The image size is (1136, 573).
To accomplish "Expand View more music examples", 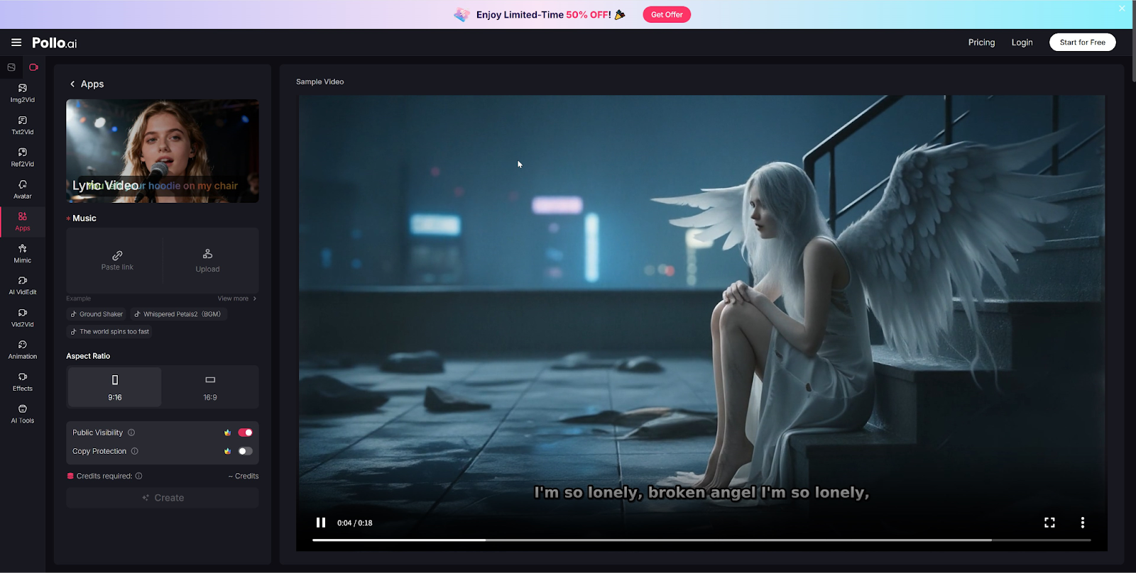I will (x=236, y=299).
